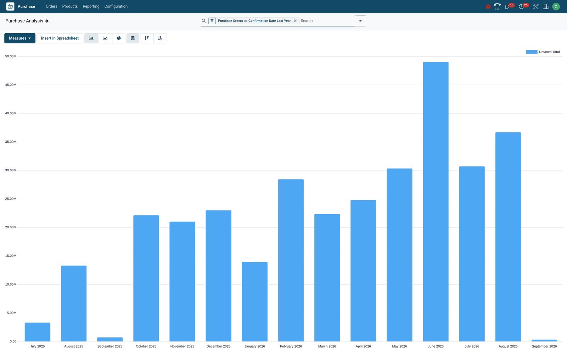
Task: Open the activities clock icon with 25 badge
Action: tap(521, 7)
